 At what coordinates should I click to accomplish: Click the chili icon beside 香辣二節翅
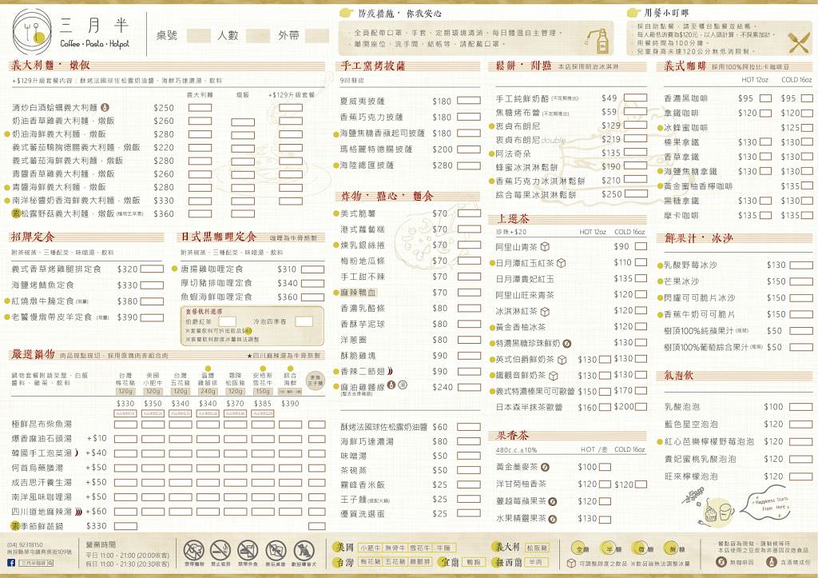tap(390, 371)
